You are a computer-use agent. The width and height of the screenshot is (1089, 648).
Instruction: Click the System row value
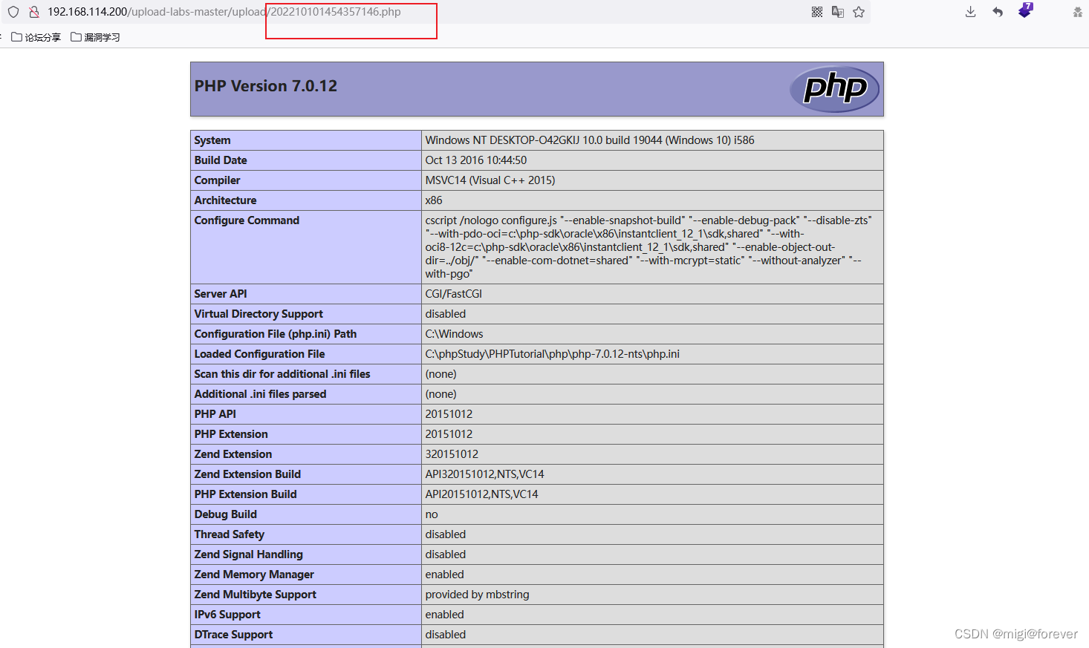(x=589, y=140)
